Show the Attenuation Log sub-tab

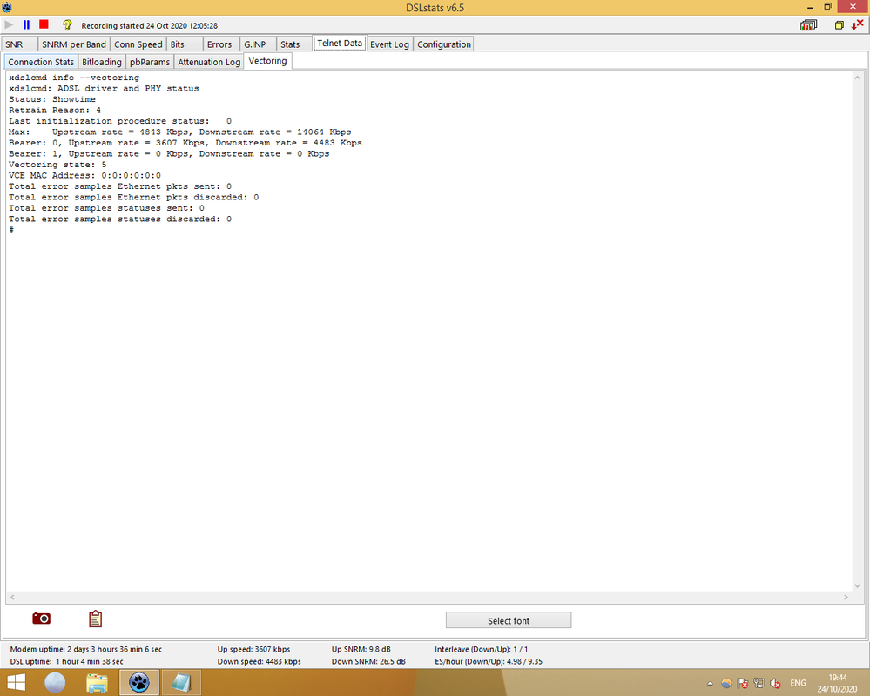tap(209, 62)
